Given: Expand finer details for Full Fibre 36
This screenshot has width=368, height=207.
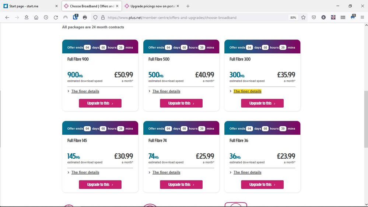Looking at the screenshot, I should [x=247, y=172].
